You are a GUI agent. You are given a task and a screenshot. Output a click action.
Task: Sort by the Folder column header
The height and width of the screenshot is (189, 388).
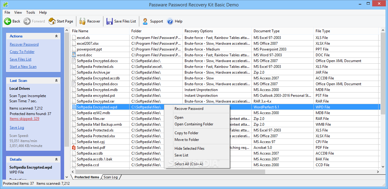(156, 31)
